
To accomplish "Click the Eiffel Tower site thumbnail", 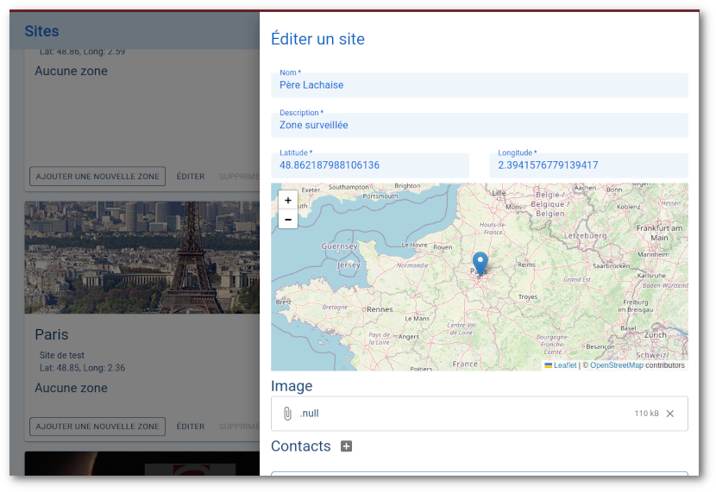I will pos(142,258).
